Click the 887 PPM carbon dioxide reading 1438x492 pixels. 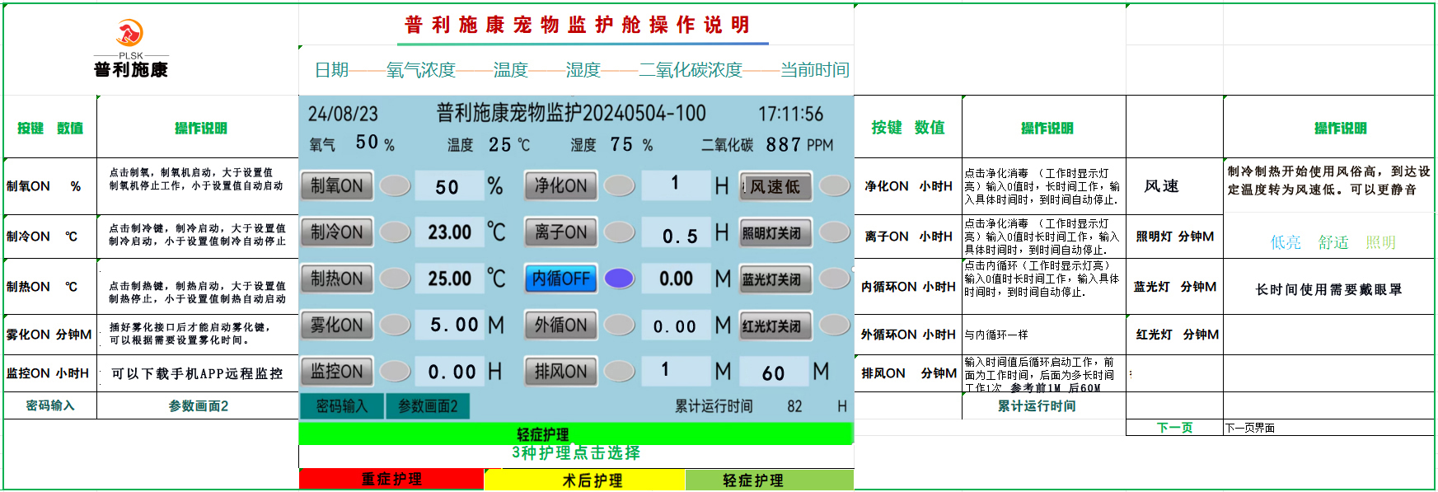799,145
